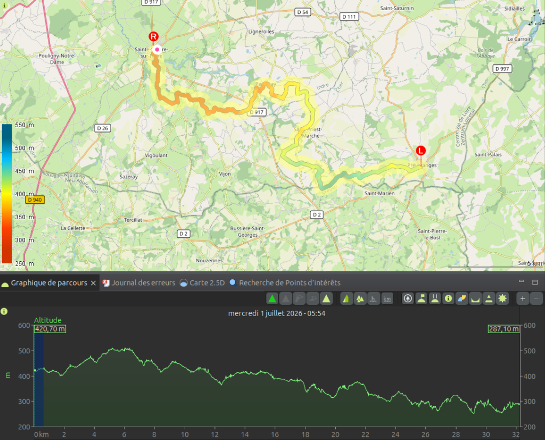Viewport: 545px width, 440px height.
Task: Maximize the chart panel
Action: [x=535, y=282]
